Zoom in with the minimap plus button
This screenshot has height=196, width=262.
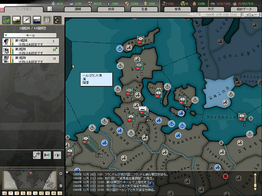[x=61, y=174]
